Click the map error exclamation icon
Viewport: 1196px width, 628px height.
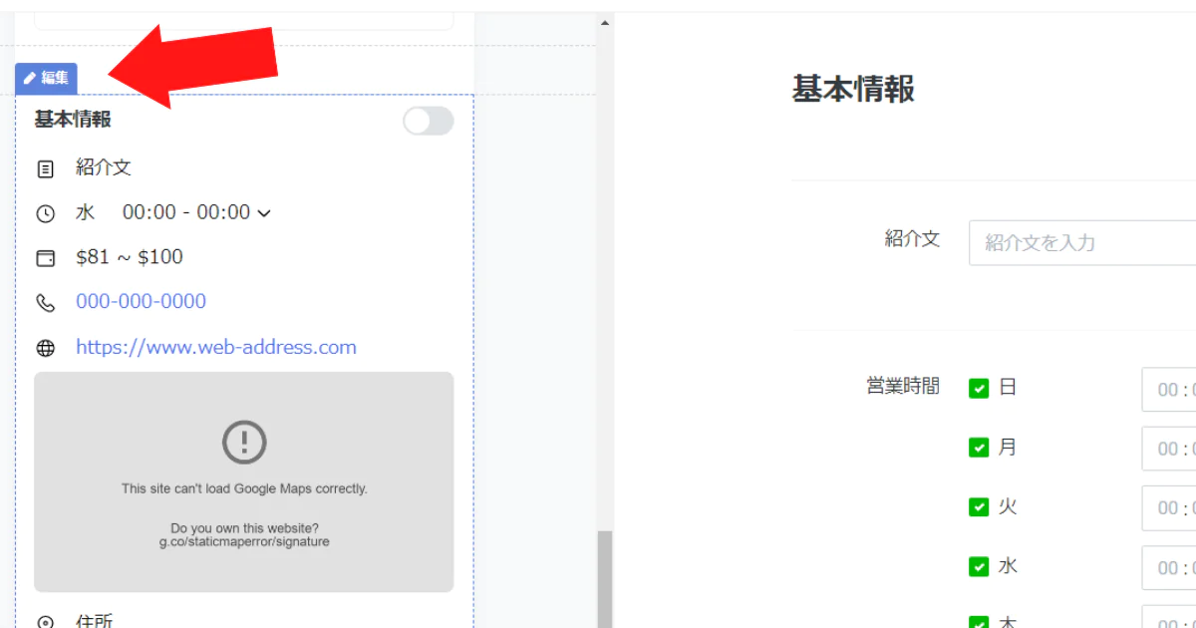pyautogui.click(x=244, y=442)
